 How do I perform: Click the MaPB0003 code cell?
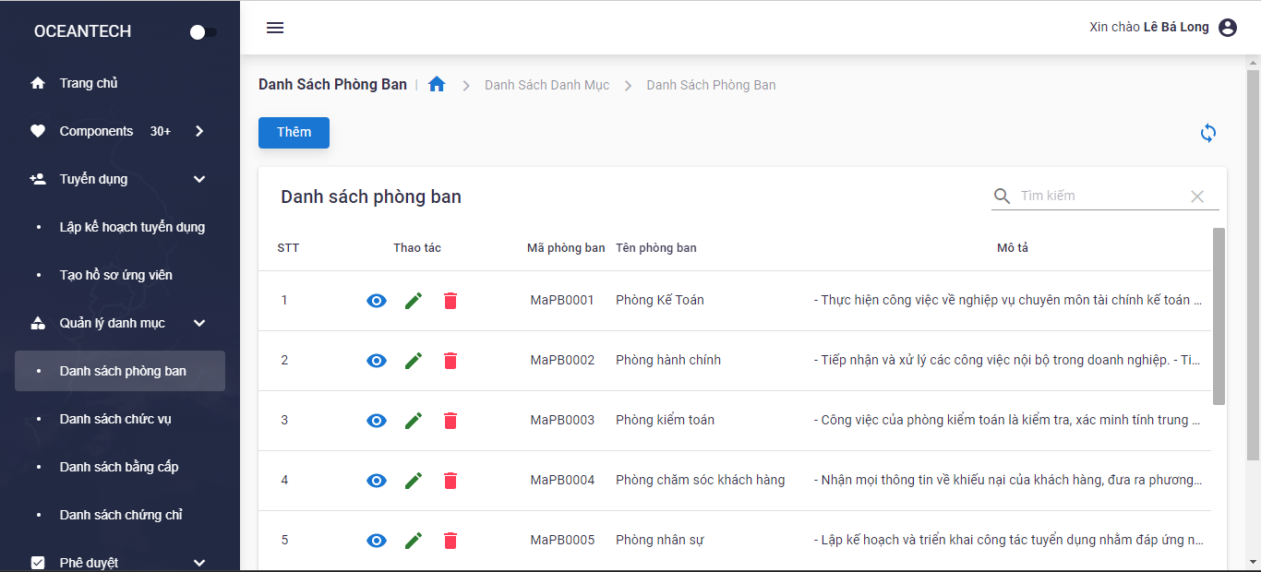tap(562, 420)
